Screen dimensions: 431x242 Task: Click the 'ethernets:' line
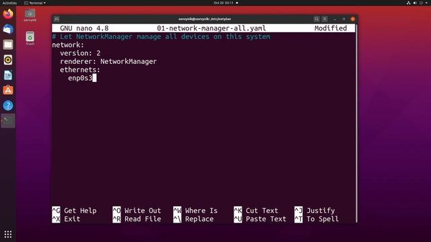pyautogui.click(x=80, y=70)
